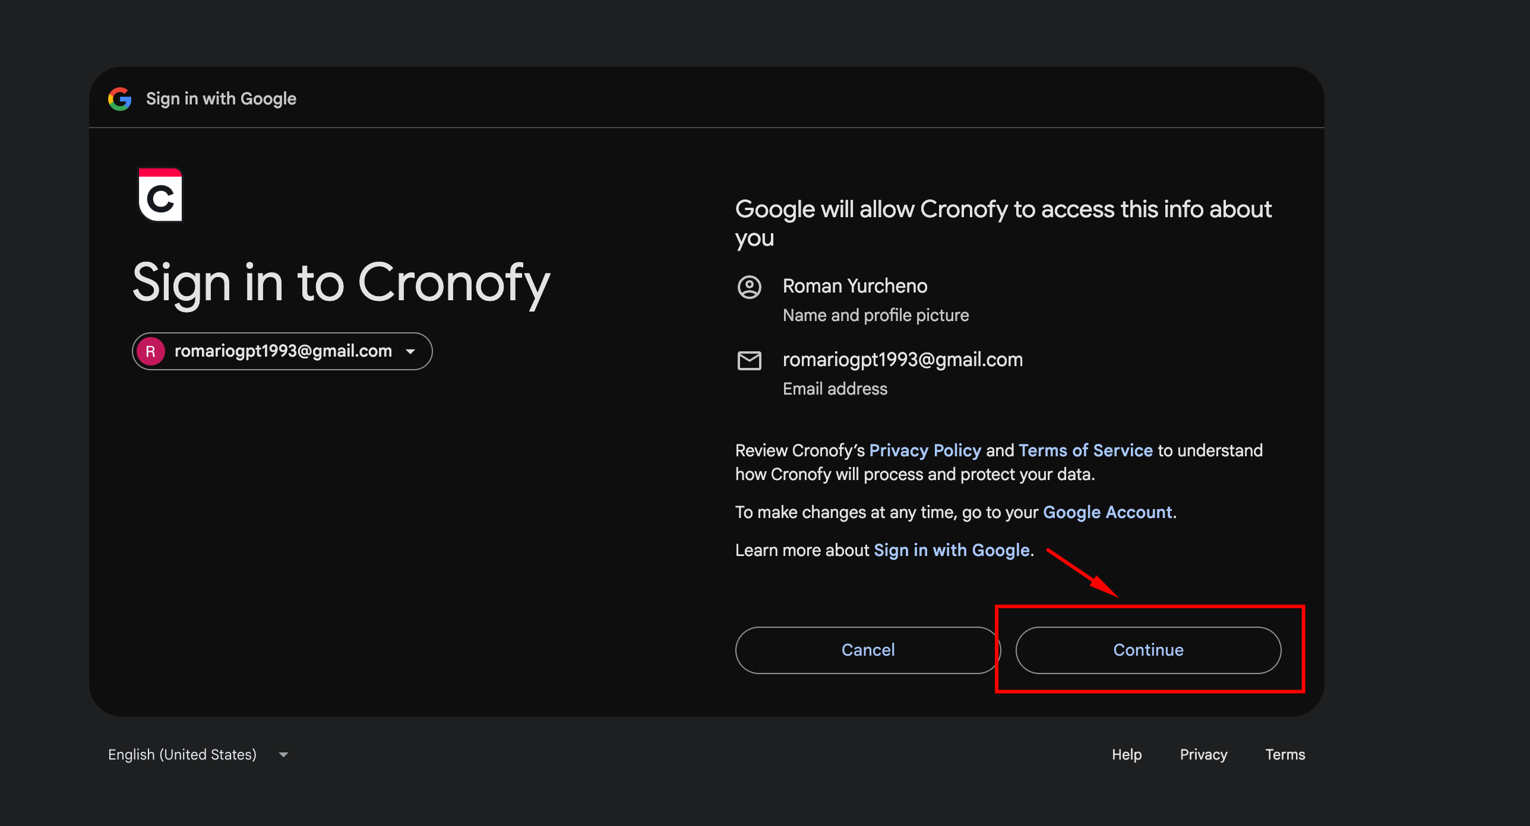Expand the English (United States) language selector
1530x826 pixels.
198,754
